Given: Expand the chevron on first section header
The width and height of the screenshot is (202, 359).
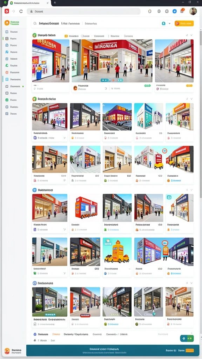Looking at the screenshot, I should [191, 35].
